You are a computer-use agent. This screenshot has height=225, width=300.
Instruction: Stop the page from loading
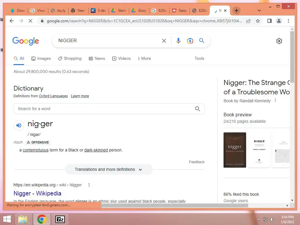click(30, 21)
